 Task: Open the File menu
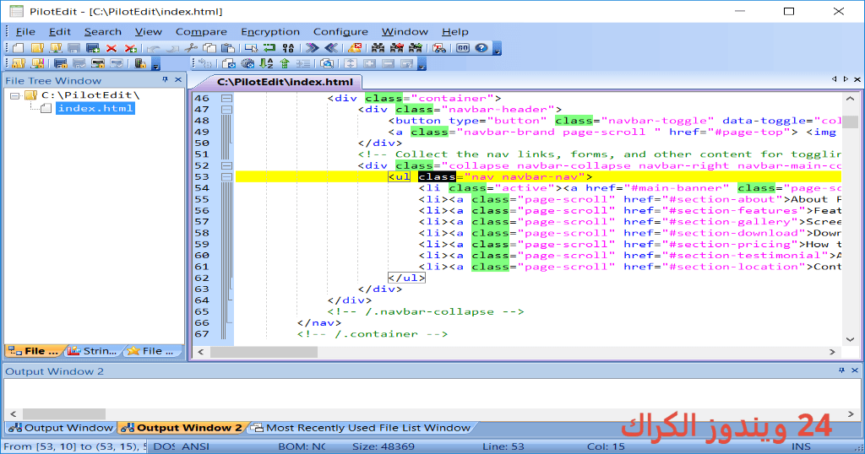25,32
